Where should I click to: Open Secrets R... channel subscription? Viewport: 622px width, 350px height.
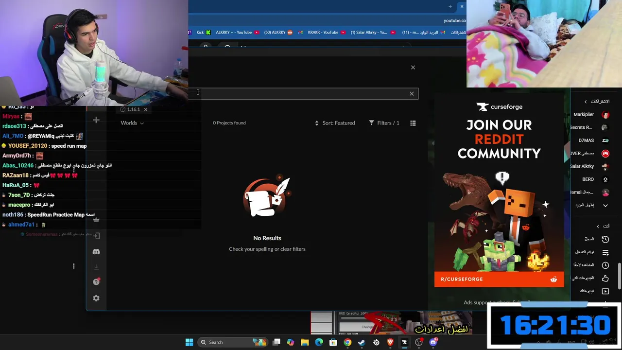tap(589, 127)
